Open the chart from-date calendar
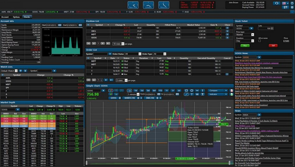The width and height of the screenshot is (295, 167). pos(159,94)
